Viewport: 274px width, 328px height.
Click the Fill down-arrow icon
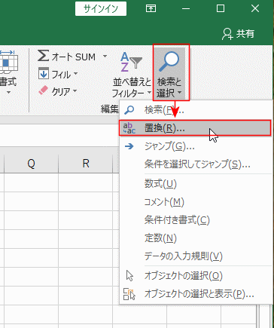coord(43,73)
